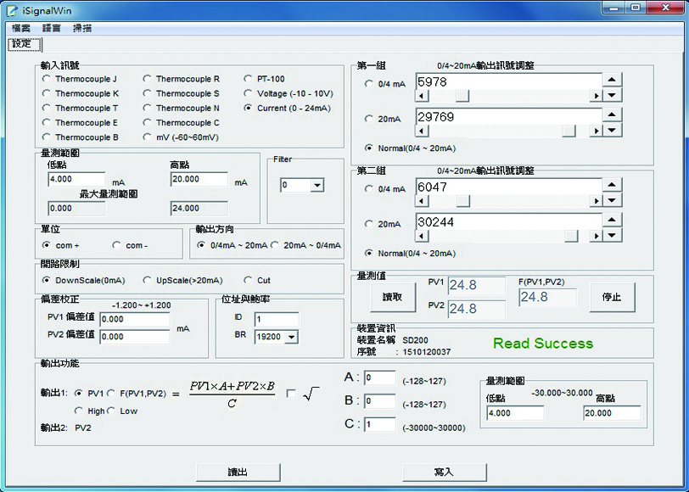Viewport: 689px width, 492px height.
Task: Click output range 高點 field showing 20.000
Action: tap(612, 413)
